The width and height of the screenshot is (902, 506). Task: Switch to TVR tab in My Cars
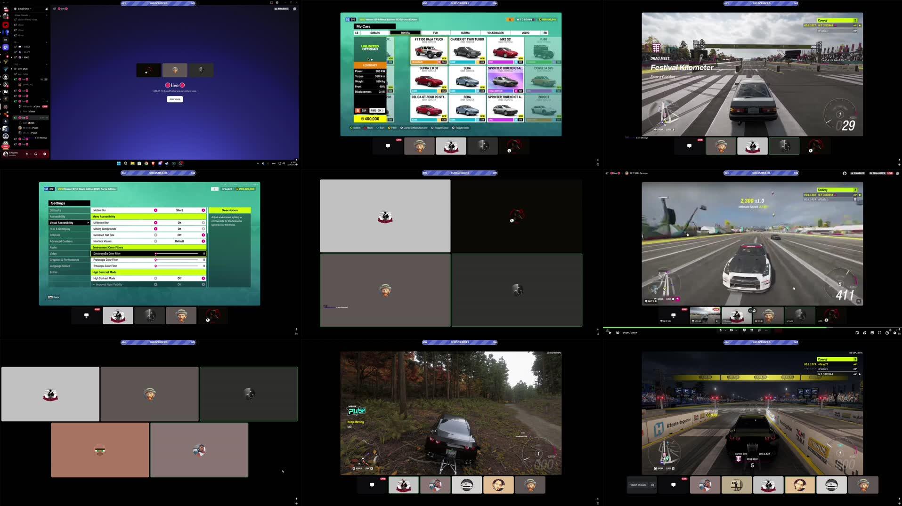click(435, 33)
